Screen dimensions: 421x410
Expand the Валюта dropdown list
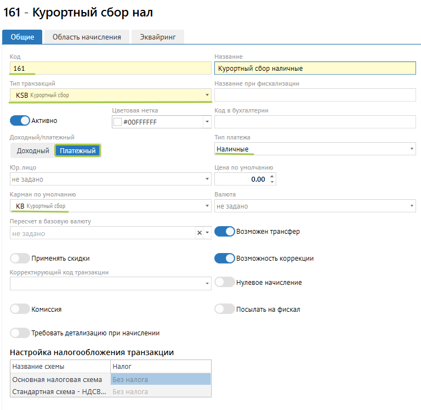pyautogui.click(x=412, y=206)
